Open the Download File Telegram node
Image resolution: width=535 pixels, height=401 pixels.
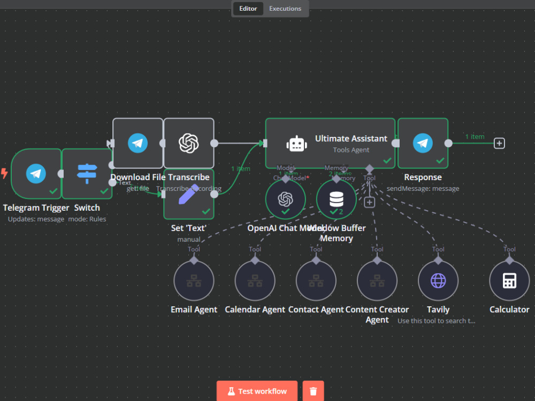[x=138, y=143]
